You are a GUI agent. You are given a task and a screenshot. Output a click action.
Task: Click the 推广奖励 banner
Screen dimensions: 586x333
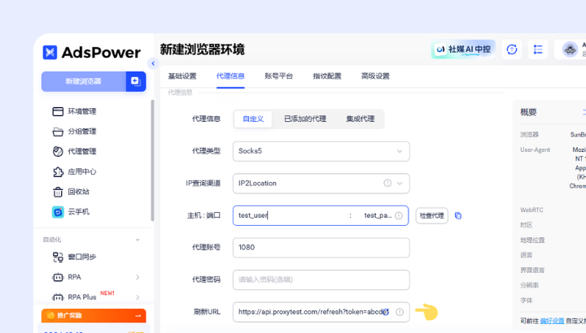(x=94, y=315)
